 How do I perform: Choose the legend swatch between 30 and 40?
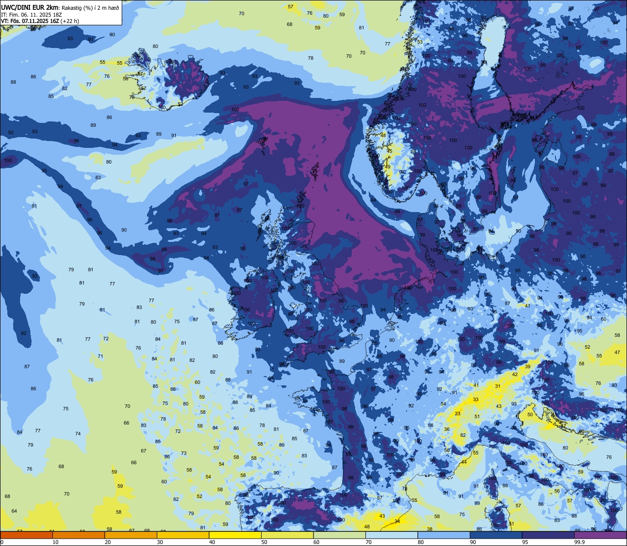183,535
